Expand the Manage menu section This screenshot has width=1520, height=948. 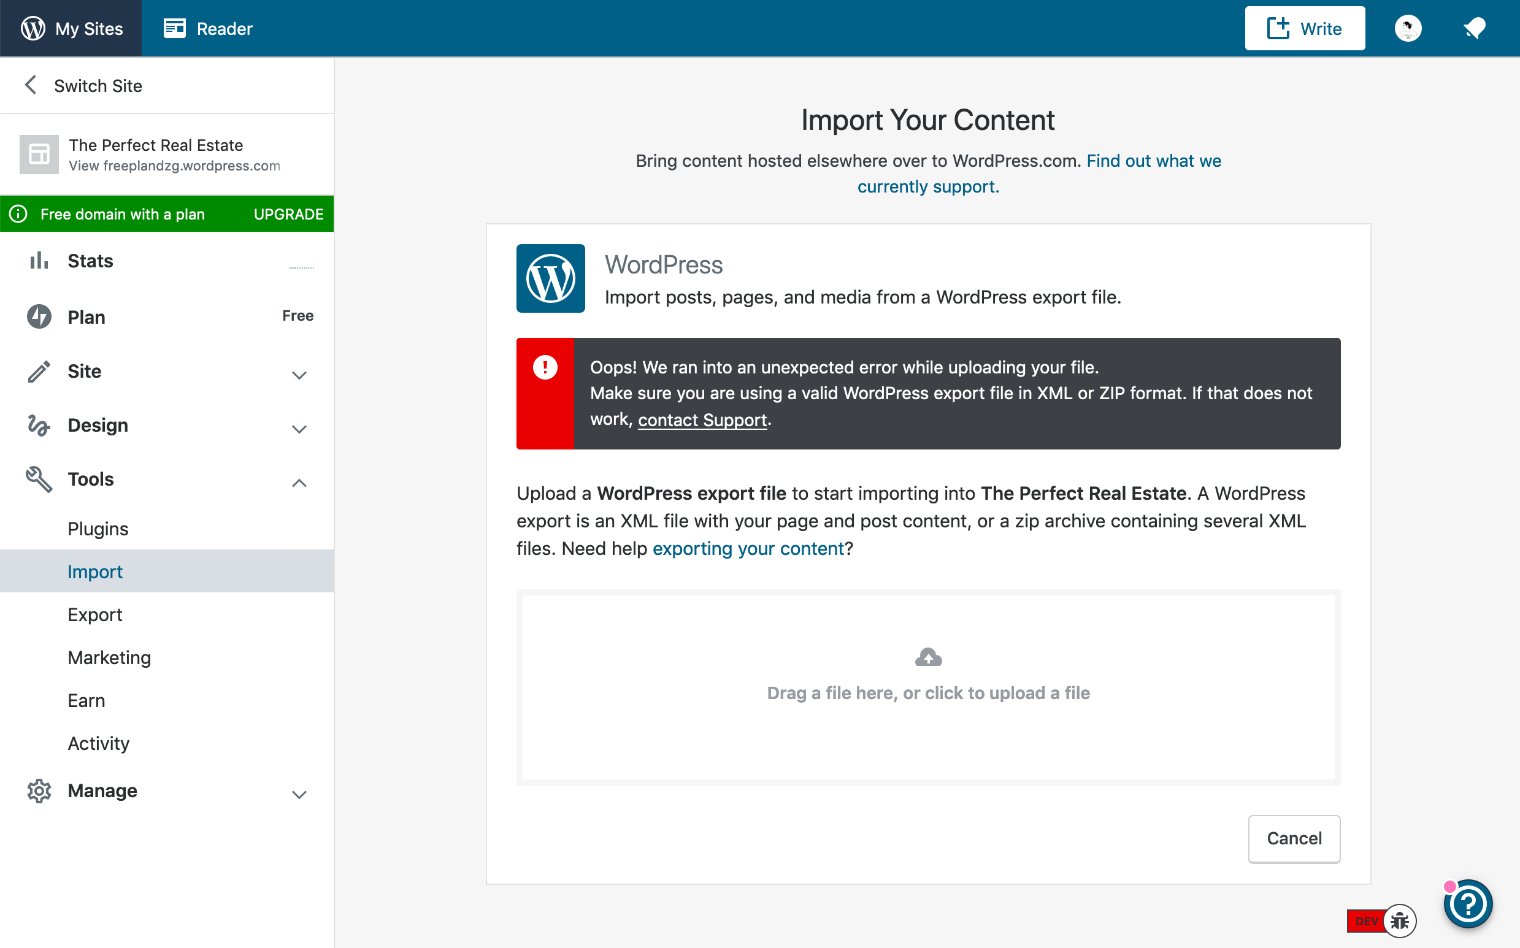299,794
